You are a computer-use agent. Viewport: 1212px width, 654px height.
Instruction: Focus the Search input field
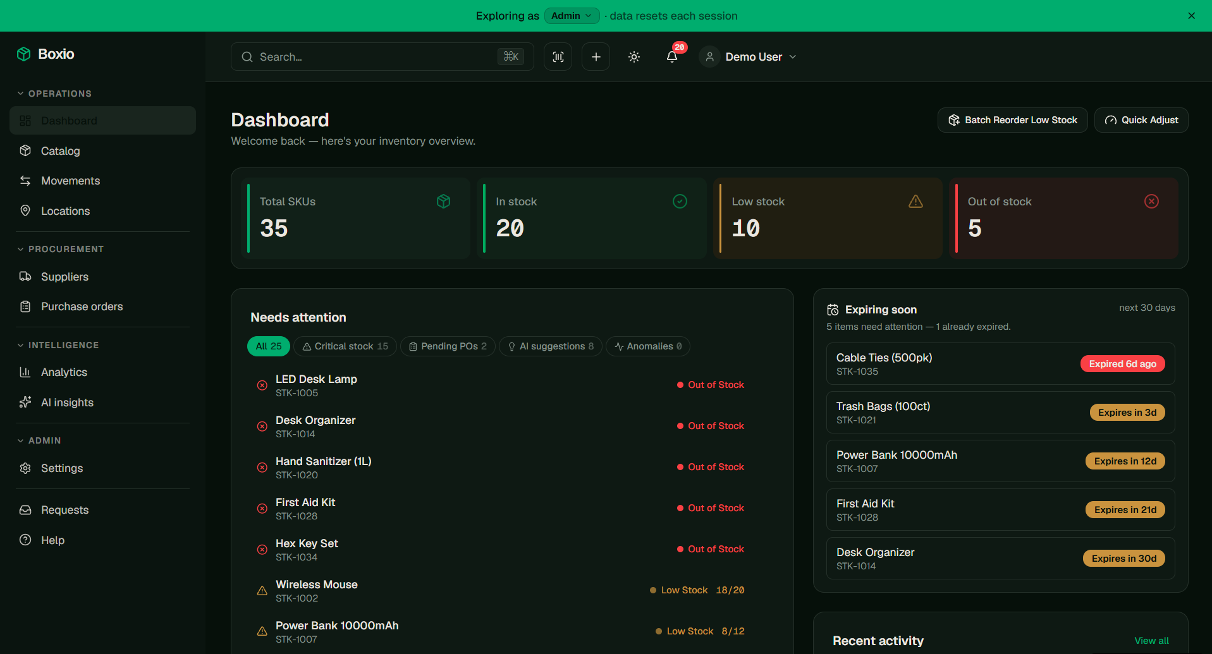click(382, 57)
